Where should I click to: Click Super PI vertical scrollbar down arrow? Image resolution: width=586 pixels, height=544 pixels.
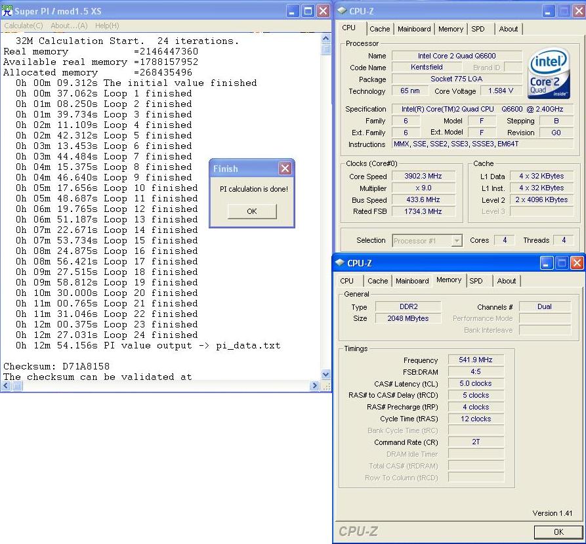pyautogui.click(x=325, y=375)
